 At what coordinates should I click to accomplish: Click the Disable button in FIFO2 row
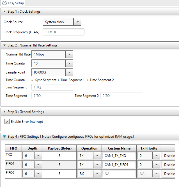tap(168, 174)
